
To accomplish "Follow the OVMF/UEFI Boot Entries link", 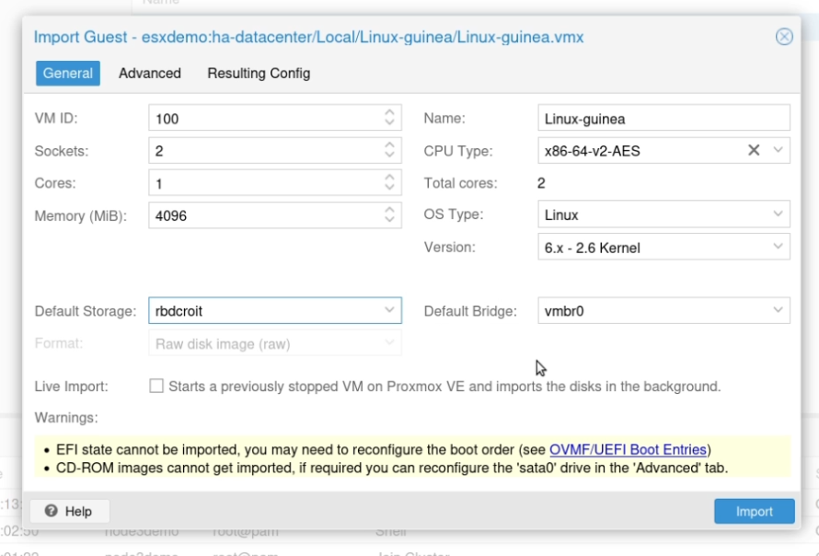I will tap(628, 449).
